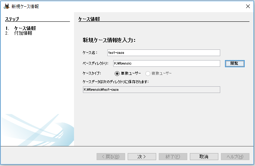The image size is (255, 166).
Task: Open help with ヘルプ(H) button
Action: [x=235, y=156]
